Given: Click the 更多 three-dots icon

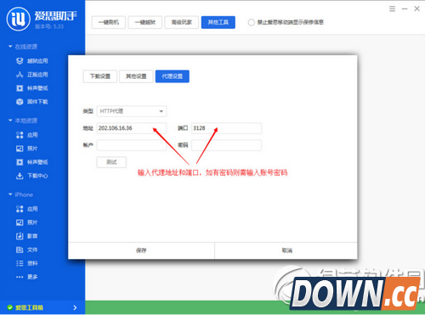Looking at the screenshot, I should (20, 277).
